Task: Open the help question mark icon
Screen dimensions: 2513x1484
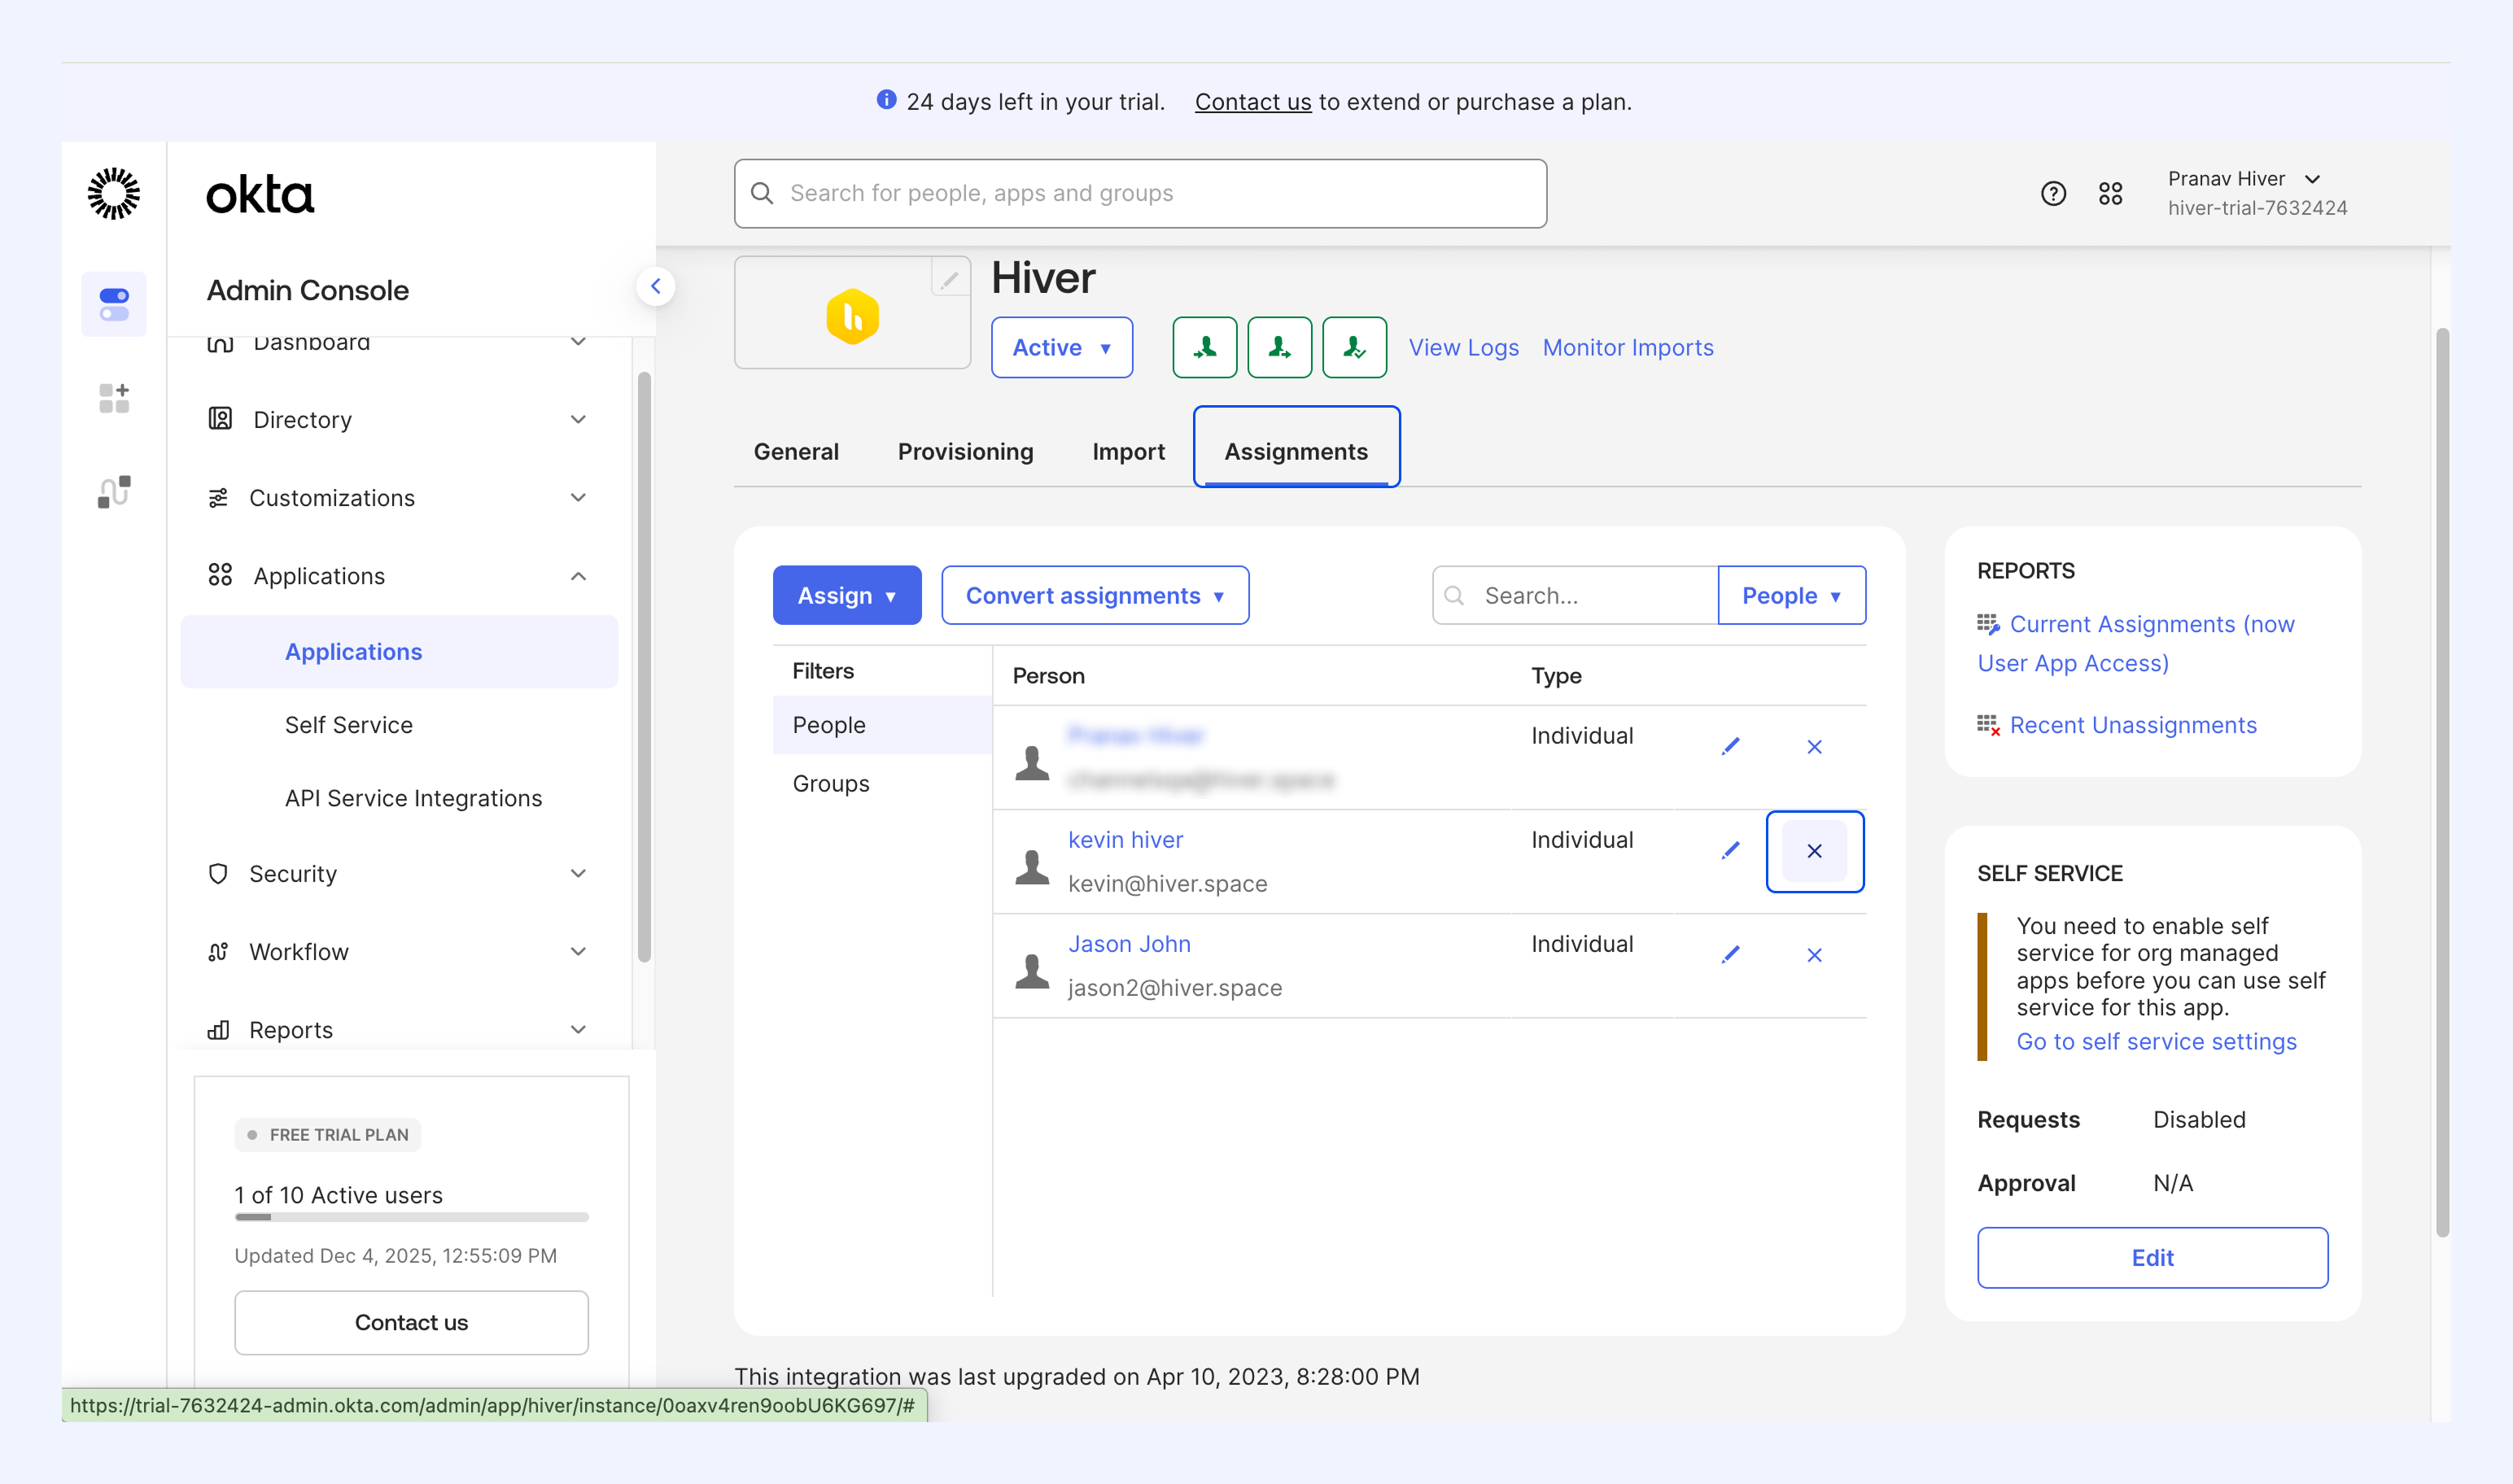Action: (2053, 194)
